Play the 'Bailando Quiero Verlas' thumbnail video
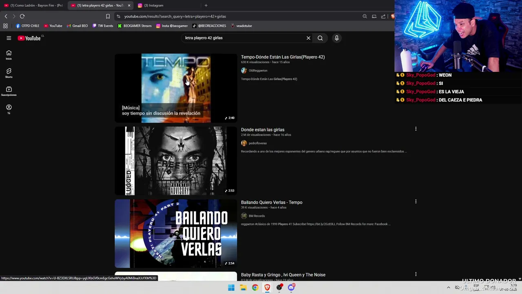 pos(176,234)
